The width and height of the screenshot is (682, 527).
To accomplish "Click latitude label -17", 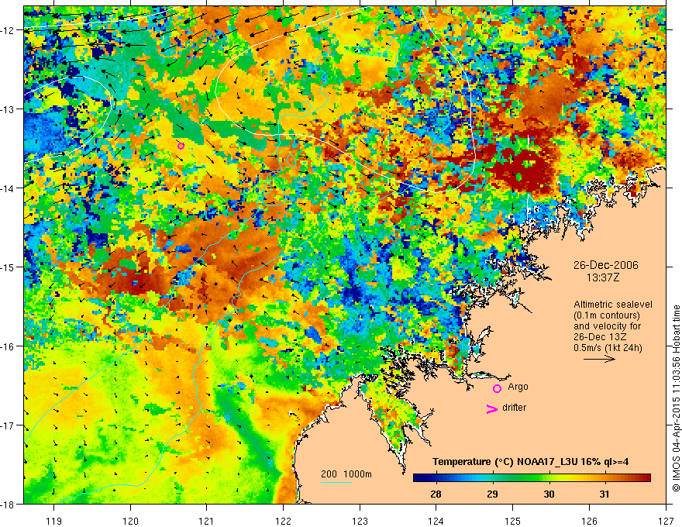I will pyautogui.click(x=9, y=425).
